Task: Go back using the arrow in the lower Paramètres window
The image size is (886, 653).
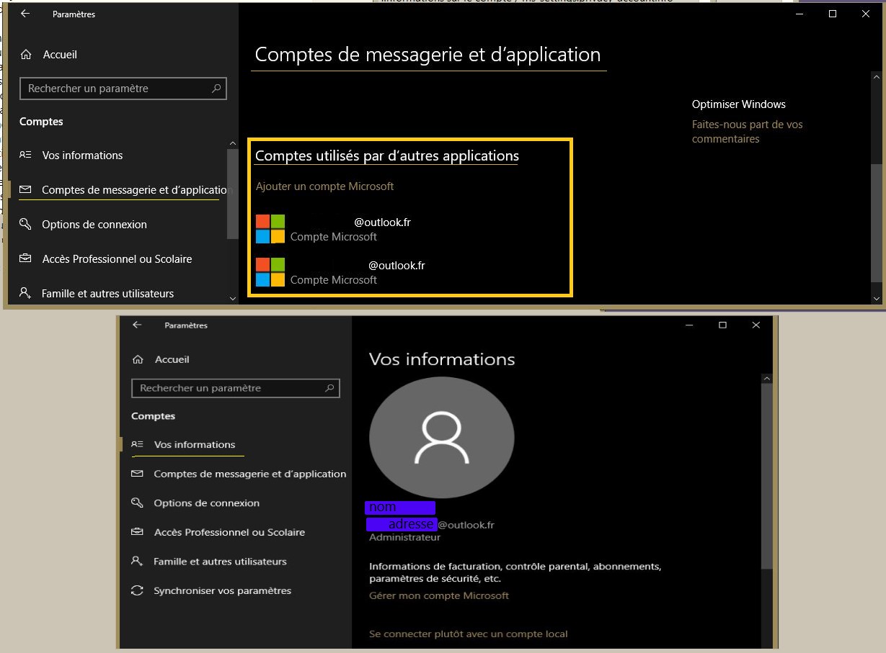Action: pos(137,325)
